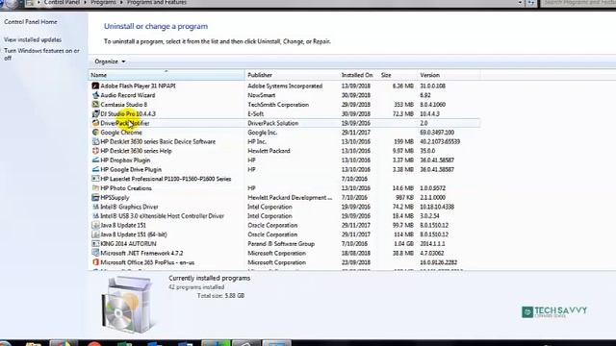Viewport: 616px width, 346px height.
Task: Click the KING 2014 AUTORUN icon
Action: (95, 244)
